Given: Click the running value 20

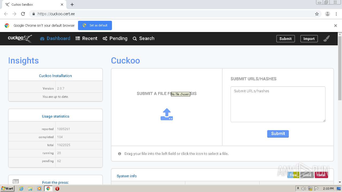Looking at the screenshot, I should [59, 153].
